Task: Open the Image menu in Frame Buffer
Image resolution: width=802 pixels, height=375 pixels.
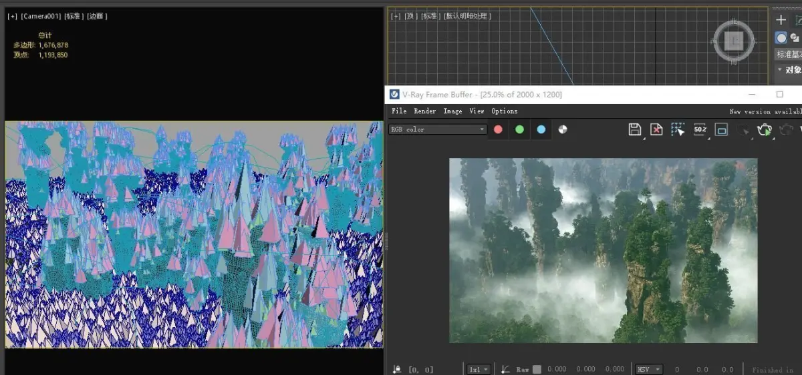Action: coord(452,111)
